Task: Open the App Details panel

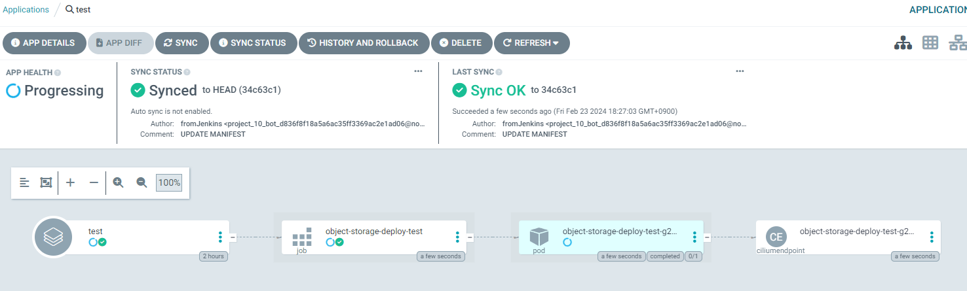Action: [x=45, y=43]
